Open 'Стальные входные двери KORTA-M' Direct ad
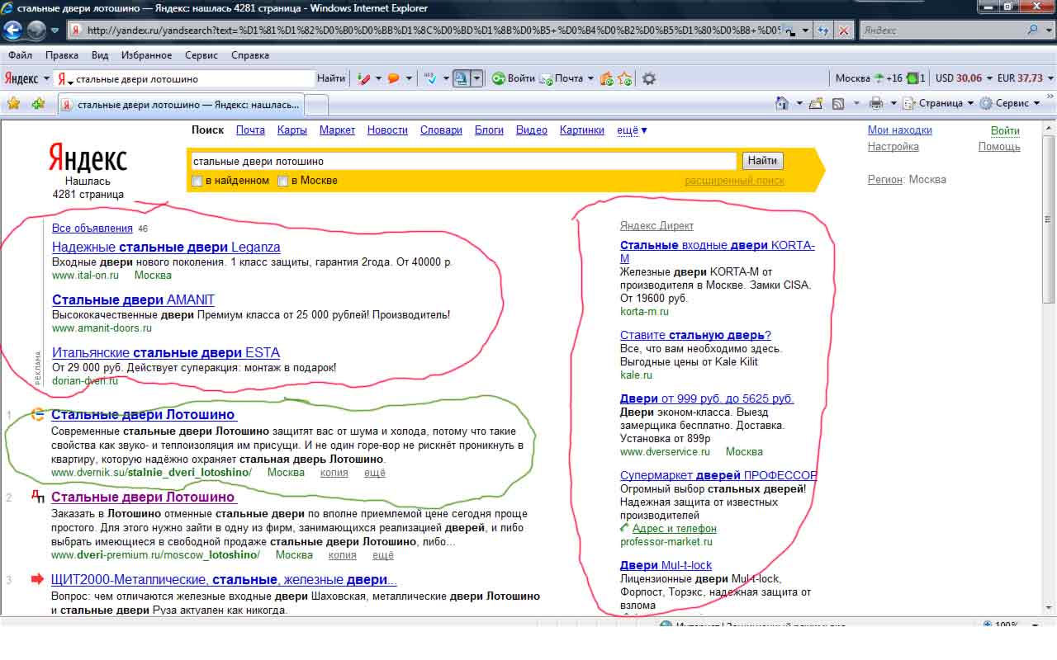 point(717,252)
